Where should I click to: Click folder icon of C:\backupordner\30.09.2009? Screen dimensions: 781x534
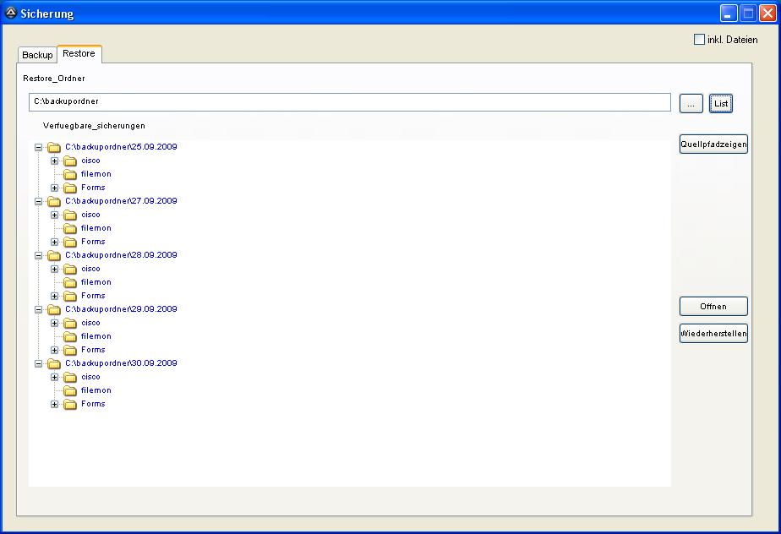point(54,363)
